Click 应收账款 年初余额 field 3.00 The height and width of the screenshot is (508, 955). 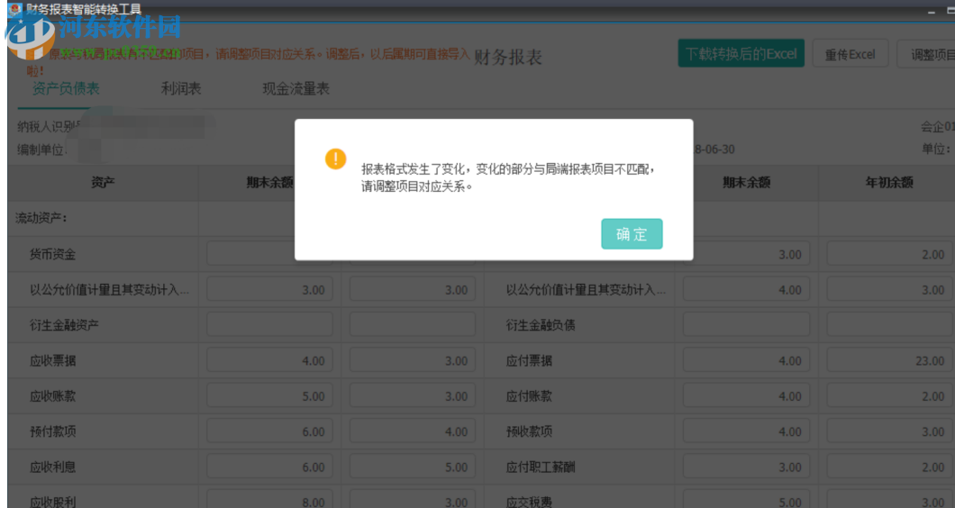(x=413, y=395)
